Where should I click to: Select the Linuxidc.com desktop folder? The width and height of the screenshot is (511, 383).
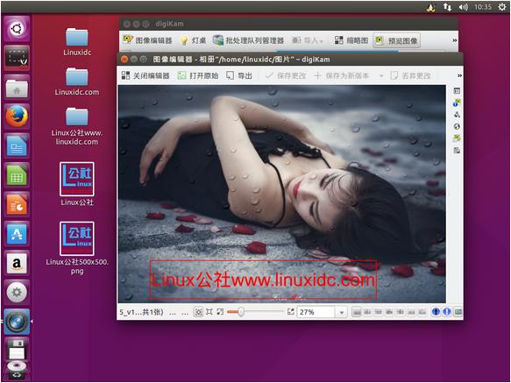click(x=77, y=82)
